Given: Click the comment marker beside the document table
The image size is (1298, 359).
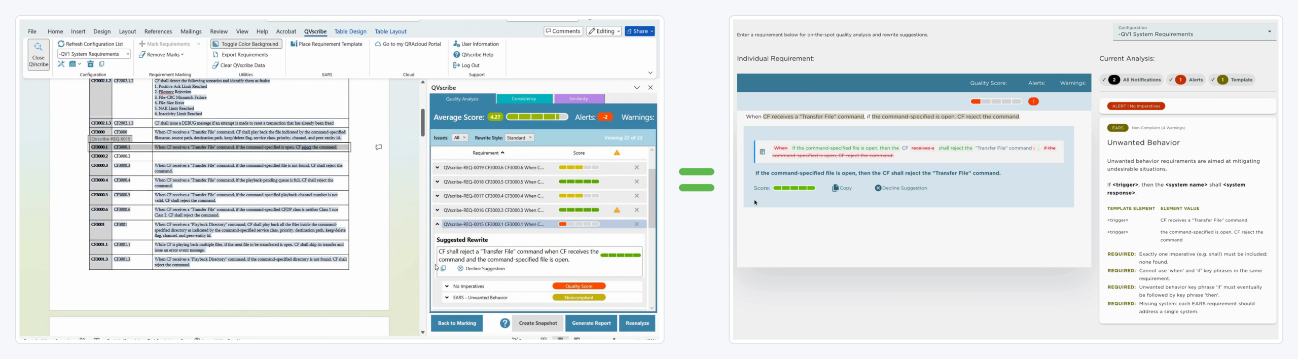Looking at the screenshot, I should pos(378,147).
